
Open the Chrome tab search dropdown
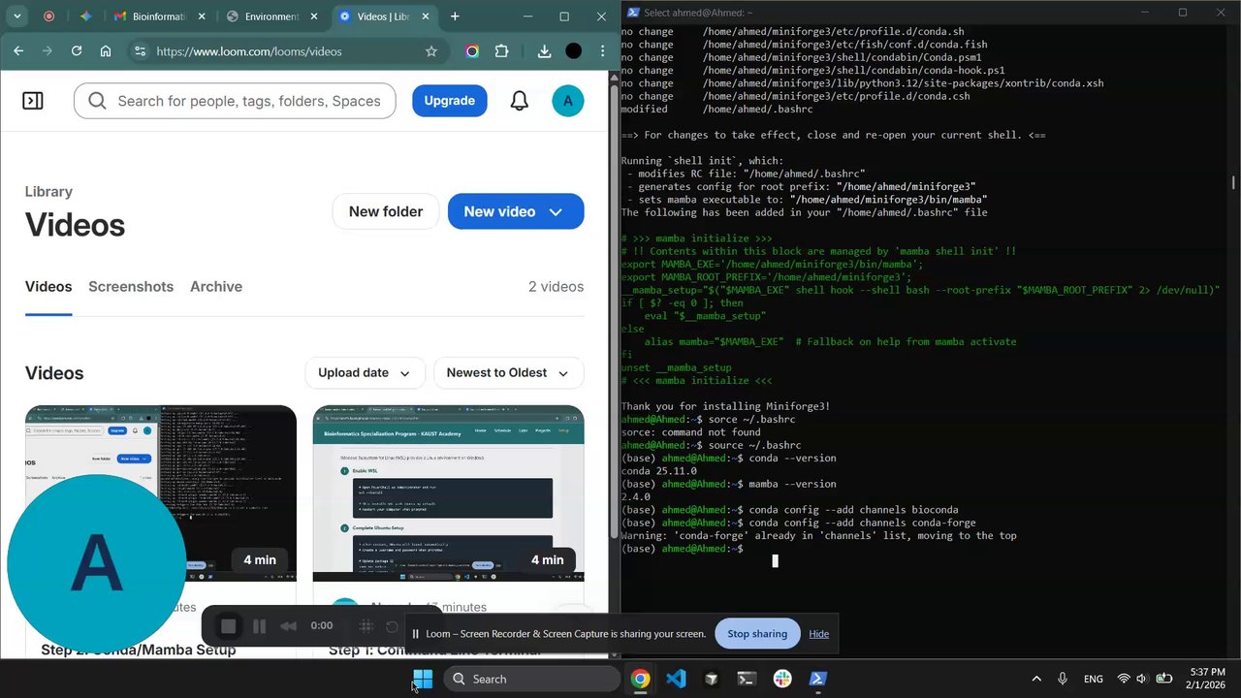point(18,16)
